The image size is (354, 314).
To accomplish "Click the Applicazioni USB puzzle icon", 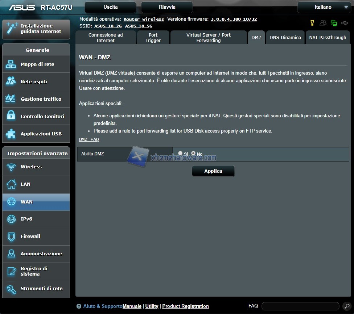I will click(x=11, y=134).
